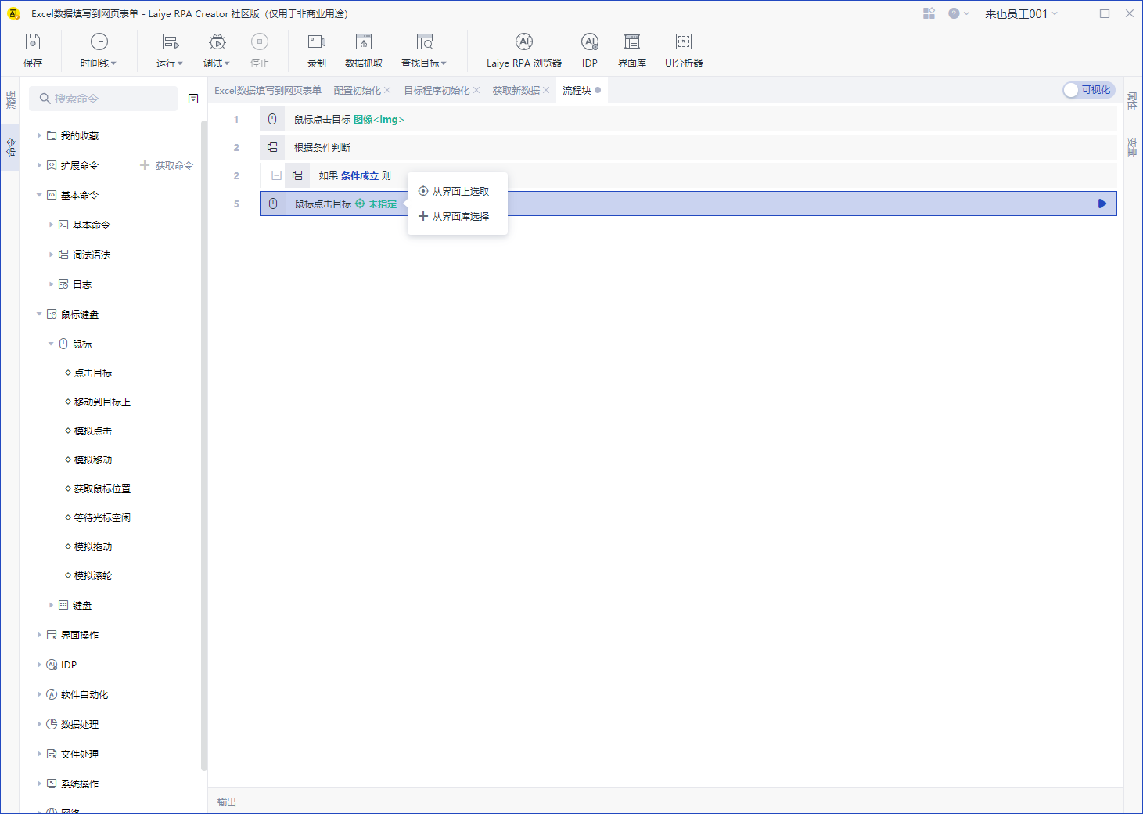Click mouse icon on row 1 command
The width and height of the screenshot is (1143, 814).
tap(272, 119)
